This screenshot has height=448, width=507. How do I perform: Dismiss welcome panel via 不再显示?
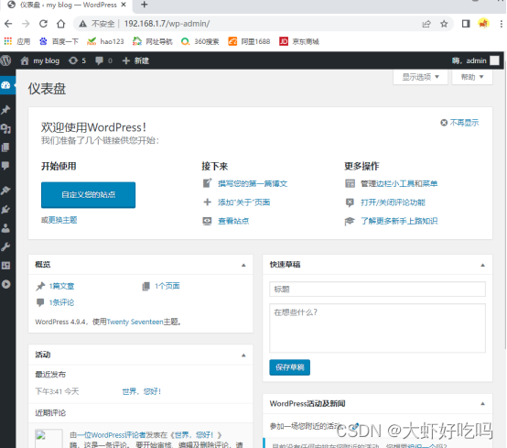tap(459, 123)
